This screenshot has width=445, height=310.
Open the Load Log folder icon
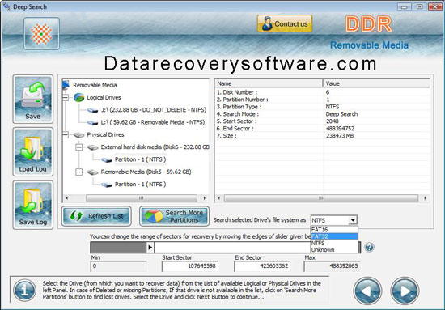[33, 152]
